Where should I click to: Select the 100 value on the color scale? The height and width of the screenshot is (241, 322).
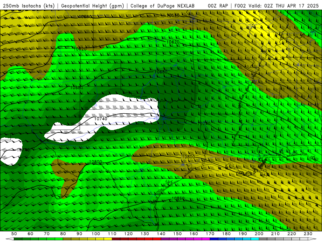(x=96, y=234)
